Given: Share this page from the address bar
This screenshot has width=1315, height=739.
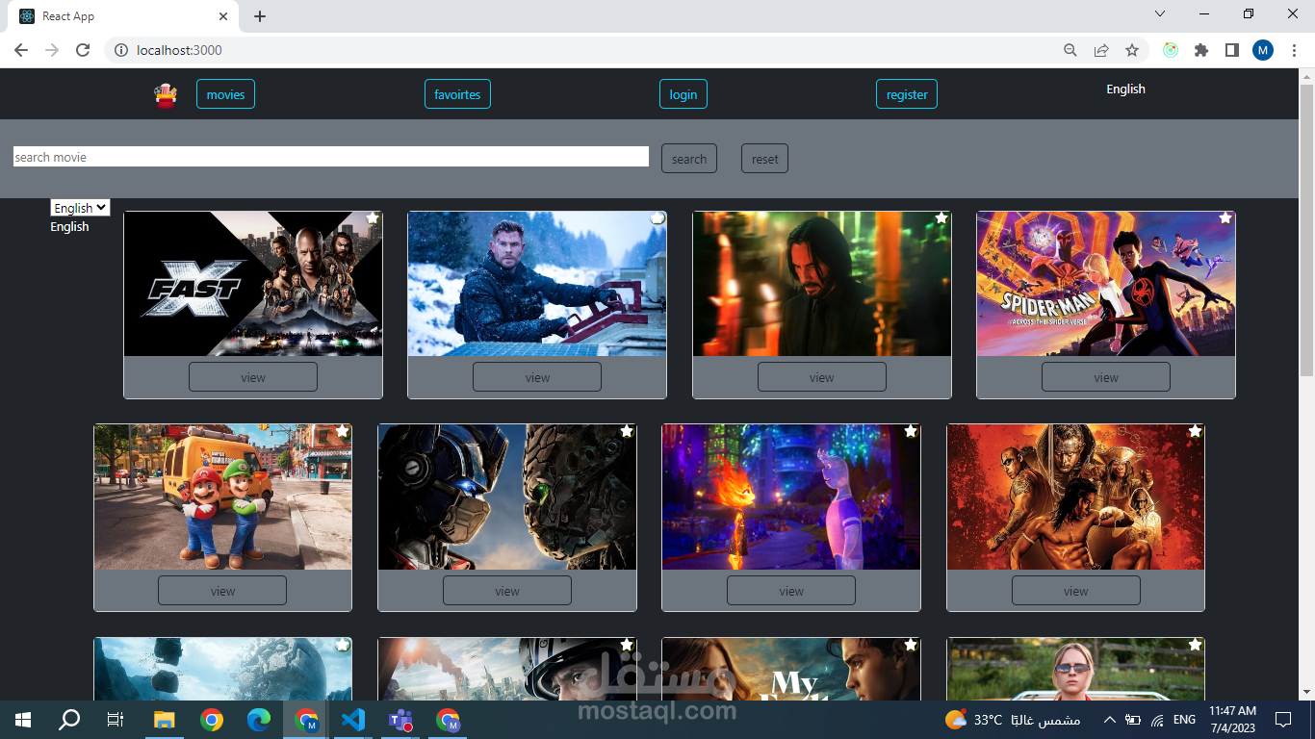Looking at the screenshot, I should click(1101, 50).
